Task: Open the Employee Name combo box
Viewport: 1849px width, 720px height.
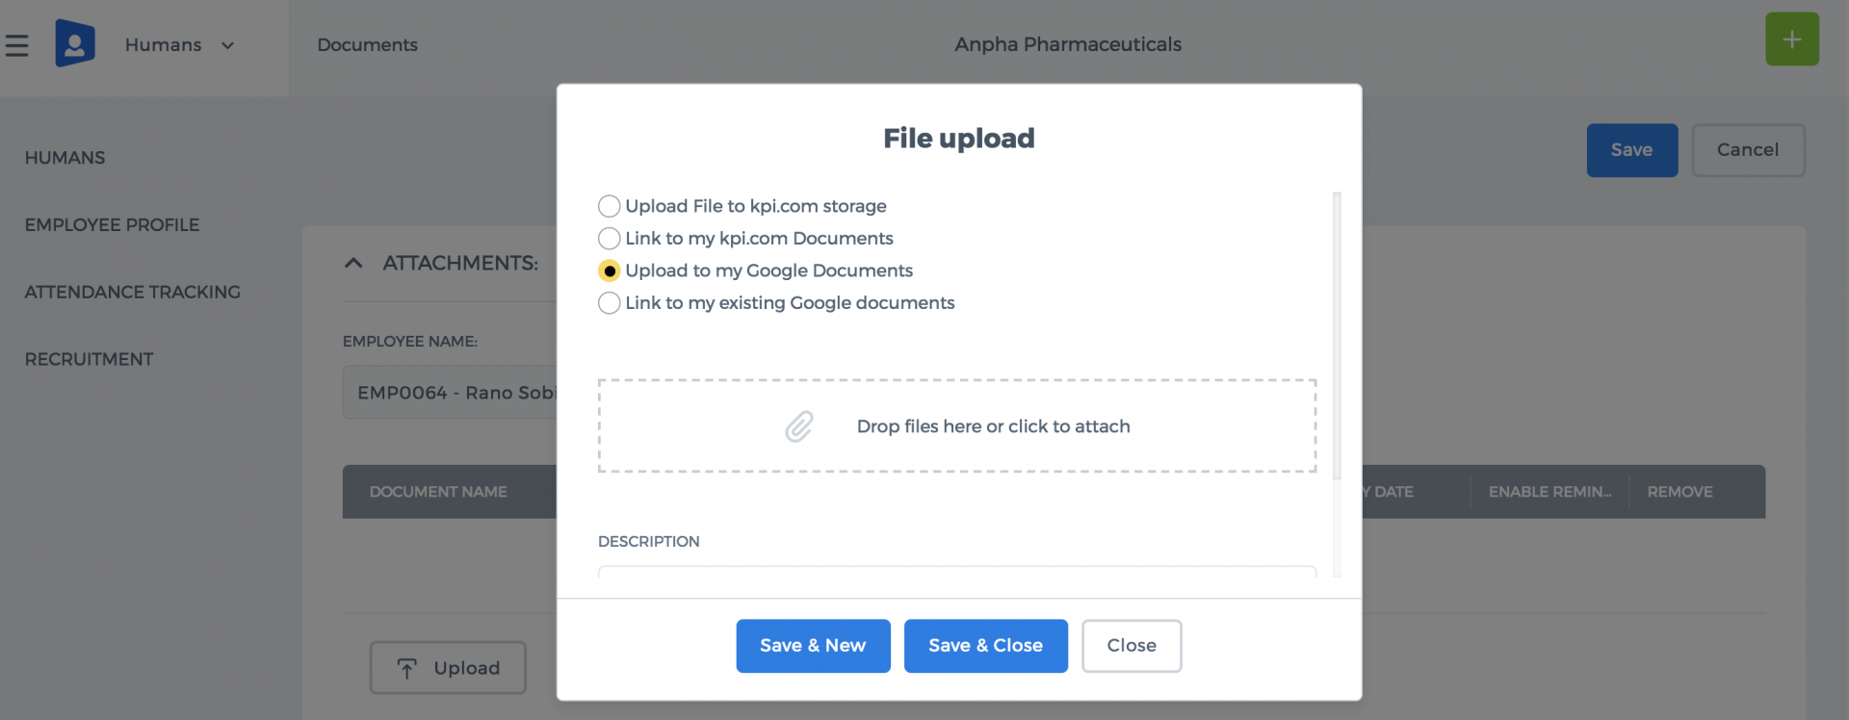Action: coord(450,393)
